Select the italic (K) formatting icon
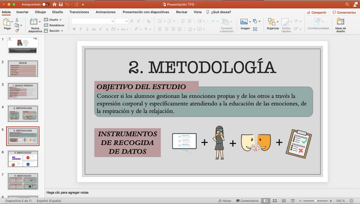 (80, 29)
